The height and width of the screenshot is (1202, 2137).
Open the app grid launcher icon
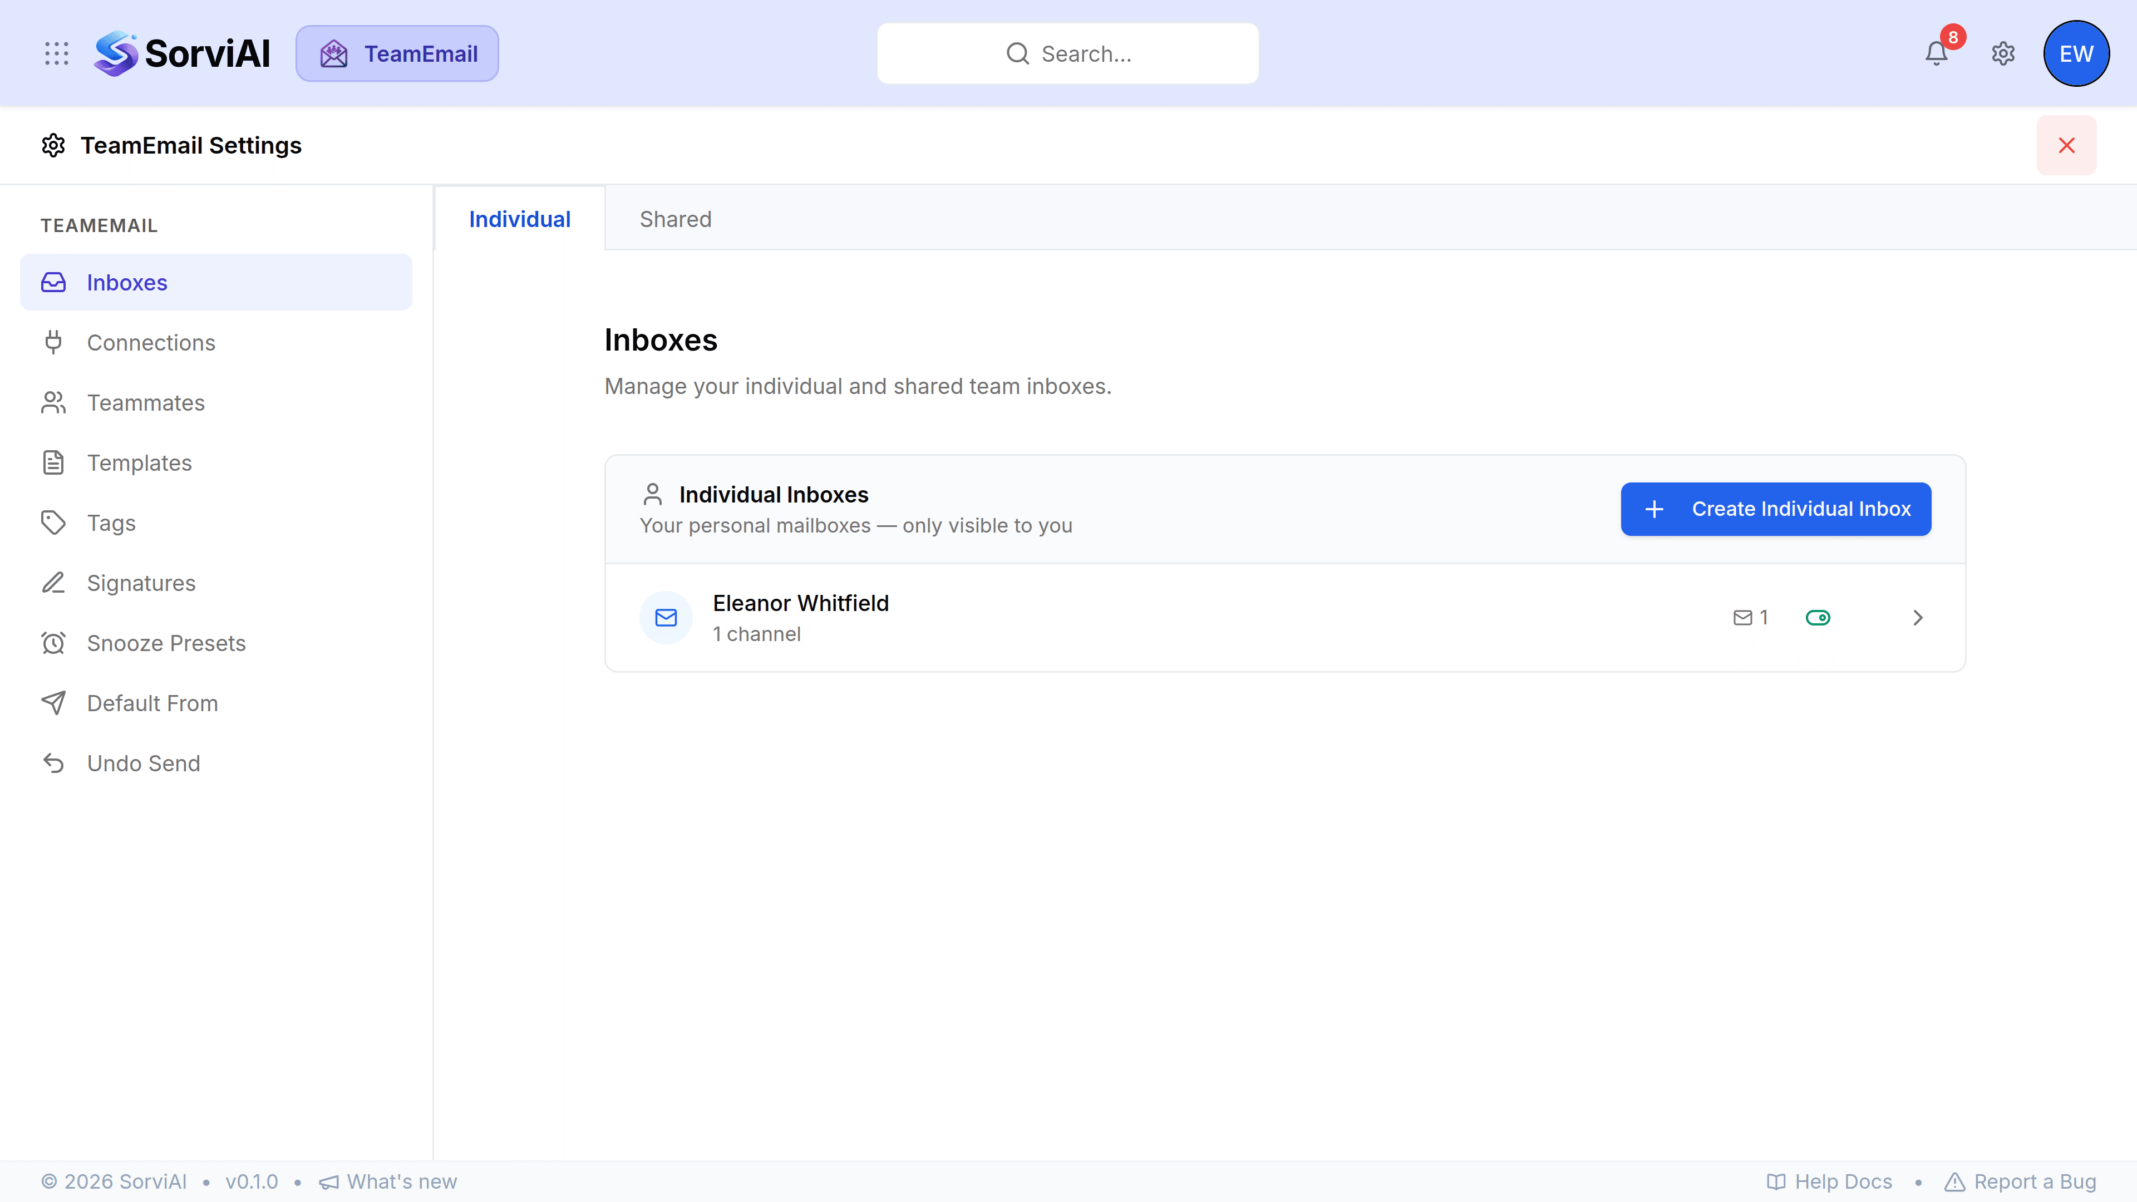pyautogui.click(x=56, y=54)
